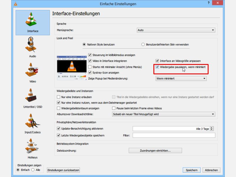Viewport: 236px width, 177px height.
Task: Select Einfach settings view radio button
Action: click(23, 170)
